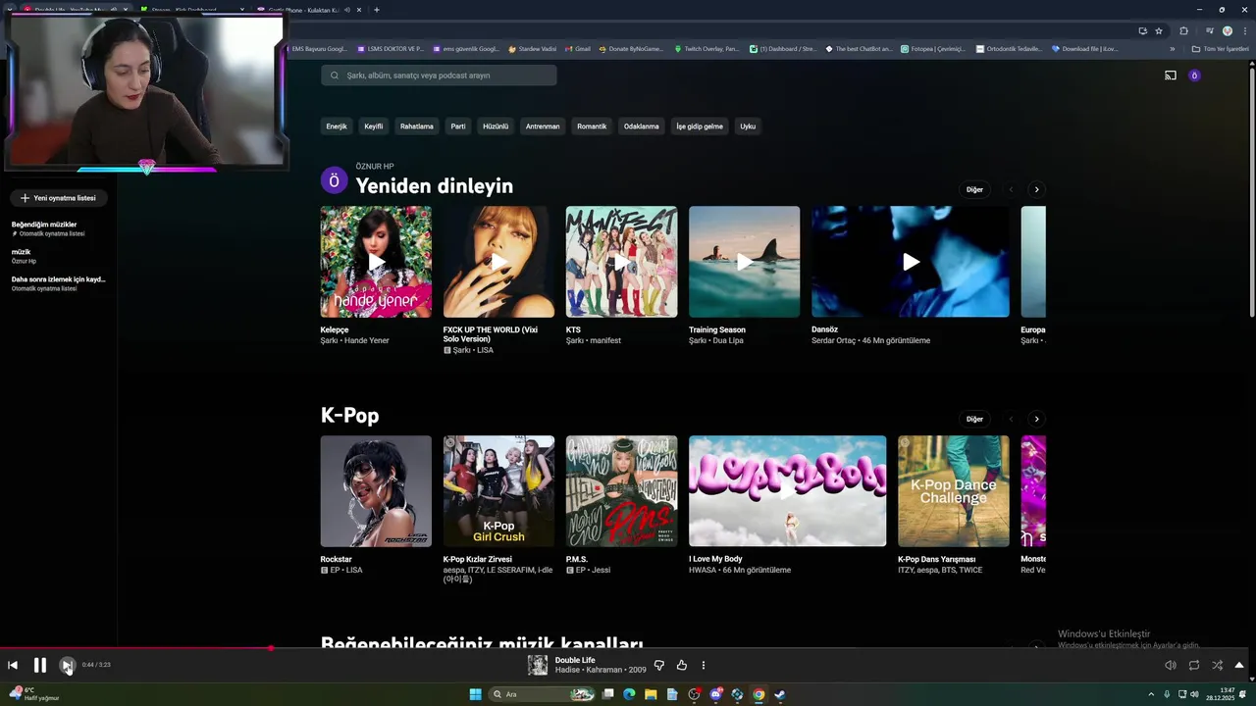Open the Stardew Vadisi bookmark
Screen dimensions: 1256x706
pyautogui.click(x=531, y=48)
